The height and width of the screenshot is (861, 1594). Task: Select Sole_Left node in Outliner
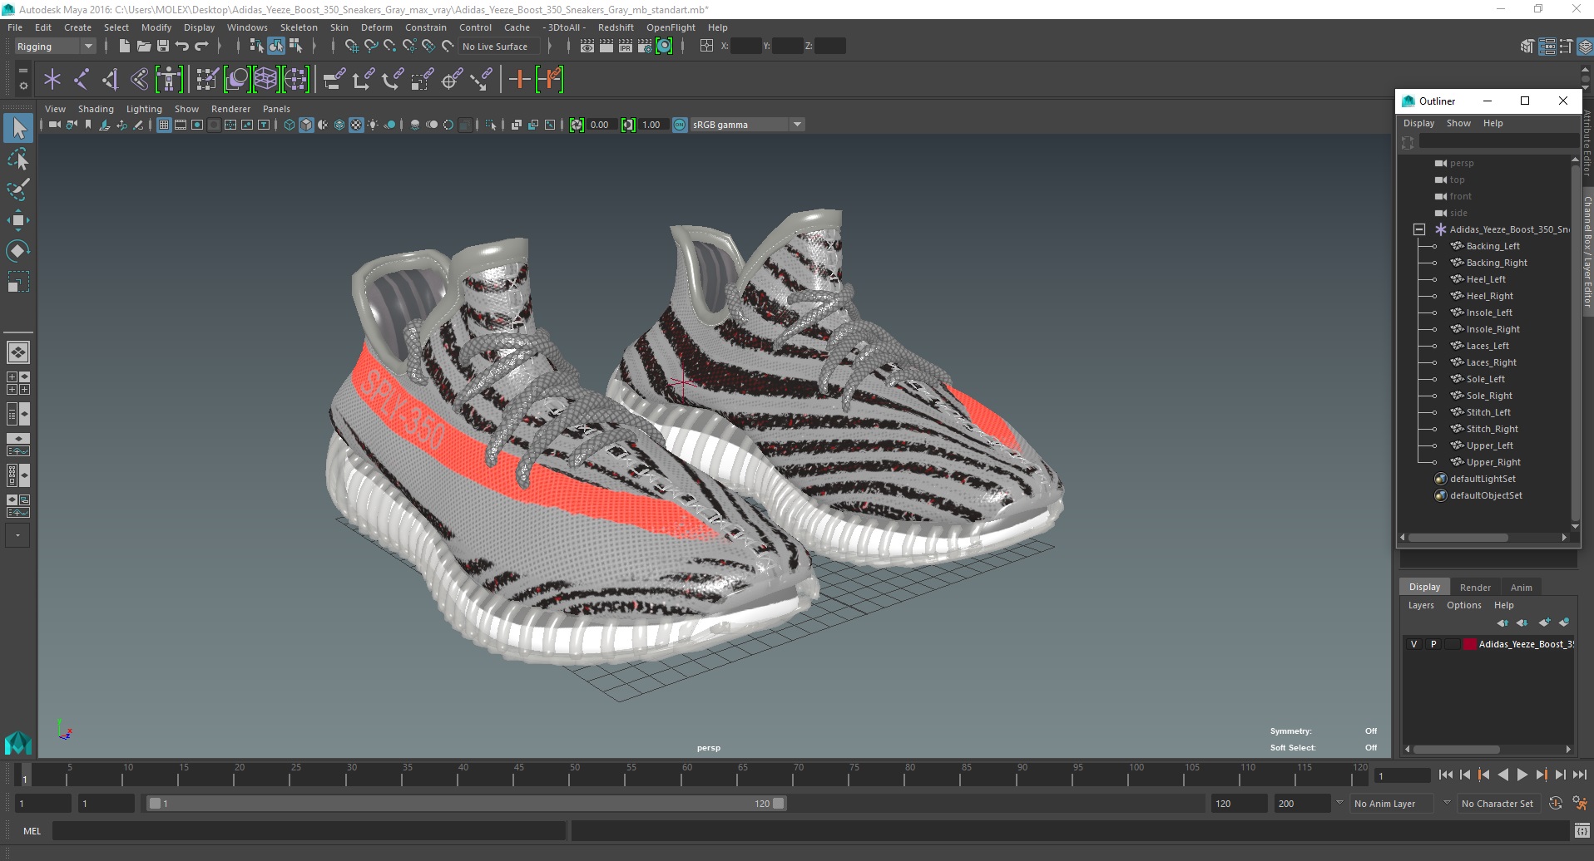(x=1485, y=379)
